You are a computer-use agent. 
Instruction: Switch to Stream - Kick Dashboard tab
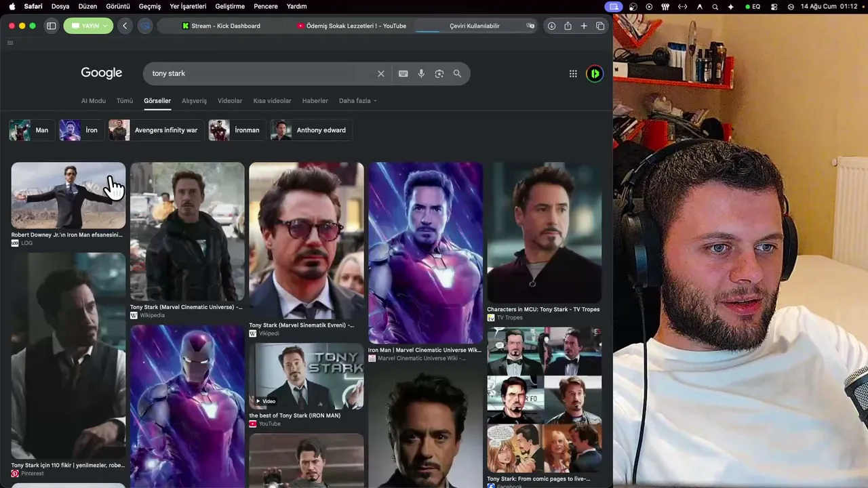click(x=221, y=26)
